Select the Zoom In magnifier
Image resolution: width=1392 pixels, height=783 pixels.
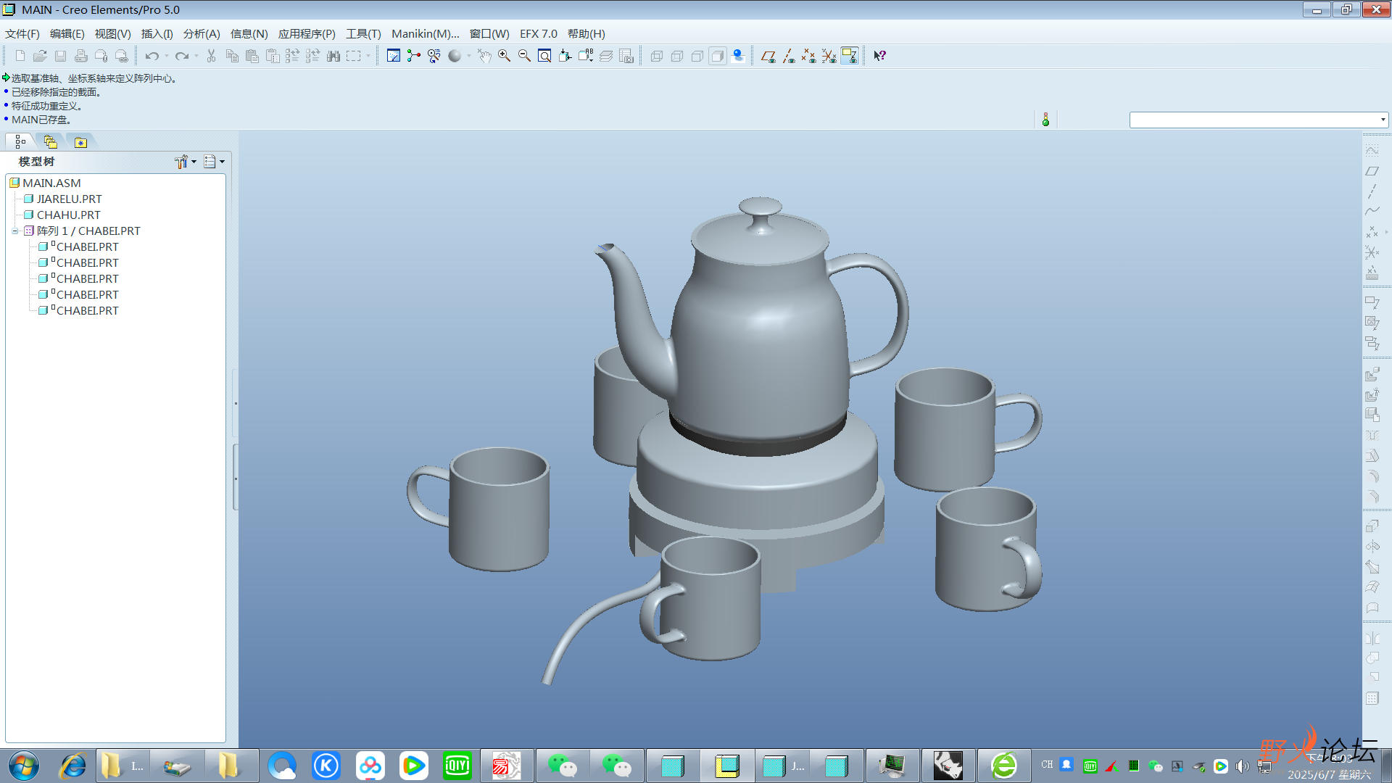click(505, 56)
